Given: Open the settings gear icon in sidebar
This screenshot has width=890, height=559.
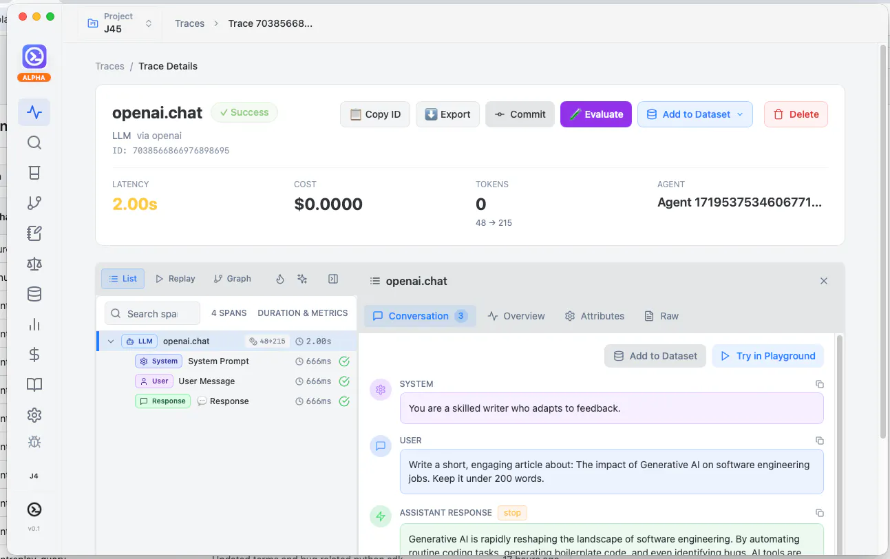Looking at the screenshot, I should (34, 415).
